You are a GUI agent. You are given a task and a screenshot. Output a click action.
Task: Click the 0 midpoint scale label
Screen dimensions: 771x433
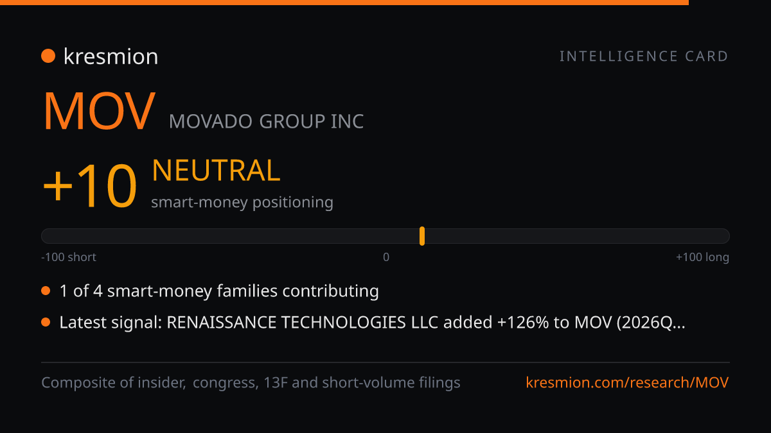tap(386, 257)
